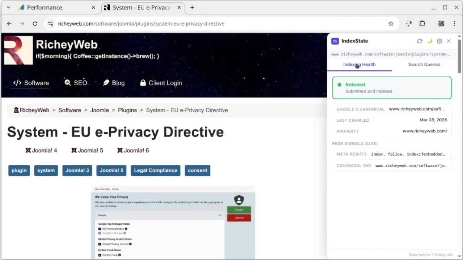
Task: Open Chrome's three-dot options menu
Action: [454, 23]
